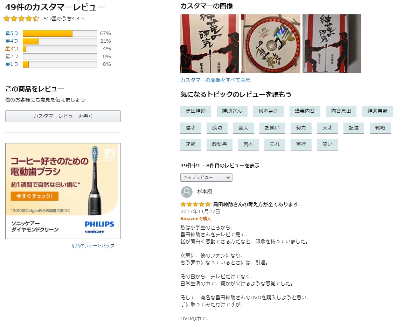Click the overall star rating icons
This screenshot has height=321, width=403.
21,19
